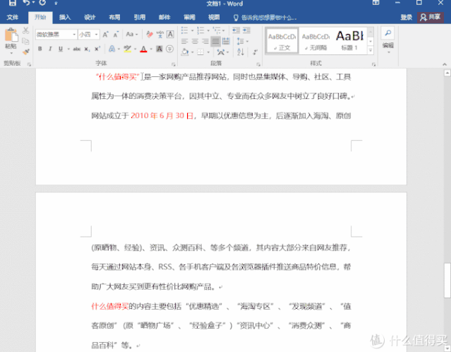Click the Tell Me search box

(x=265, y=18)
